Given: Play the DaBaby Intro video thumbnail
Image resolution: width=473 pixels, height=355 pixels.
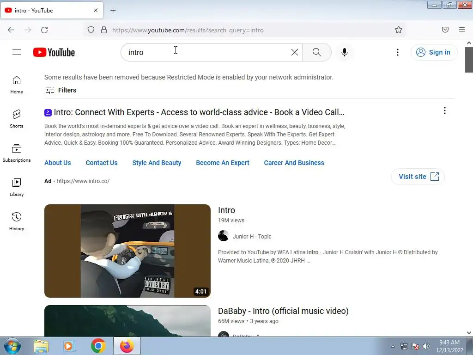Looking at the screenshot, I should [x=127, y=321].
